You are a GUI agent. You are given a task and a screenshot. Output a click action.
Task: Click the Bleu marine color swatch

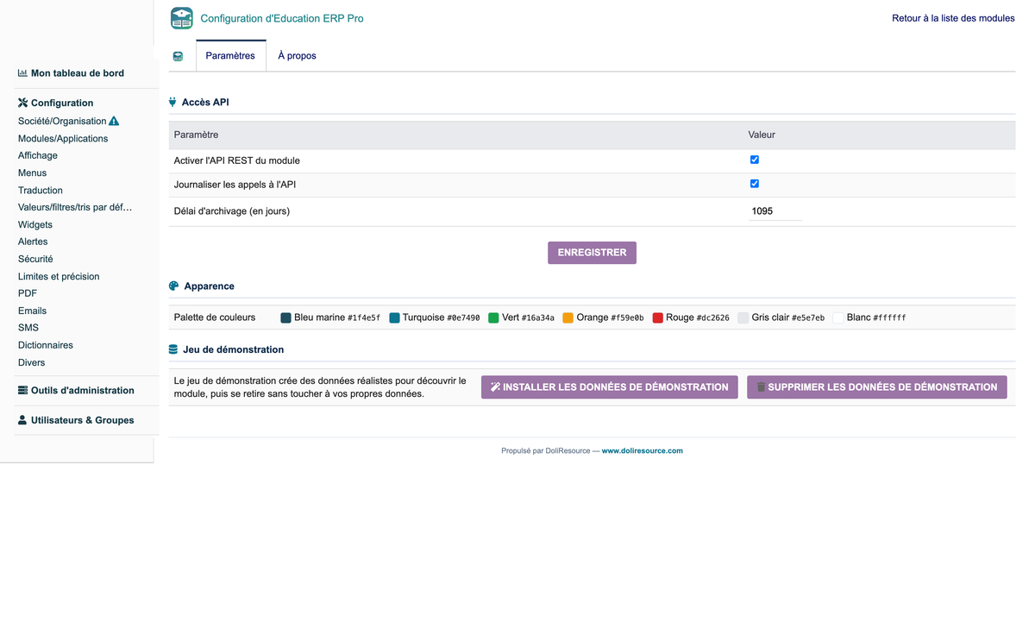[x=286, y=317]
